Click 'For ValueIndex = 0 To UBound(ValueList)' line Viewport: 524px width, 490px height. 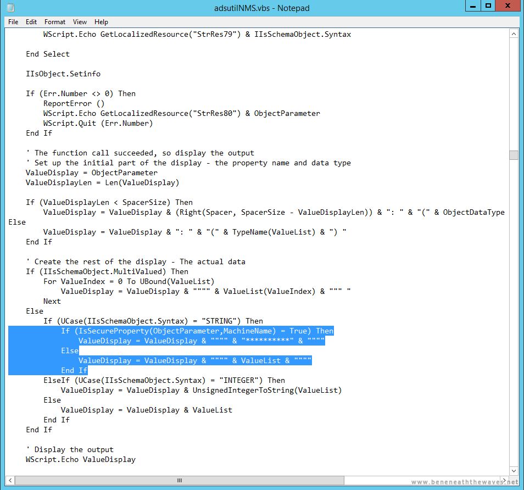129,281
